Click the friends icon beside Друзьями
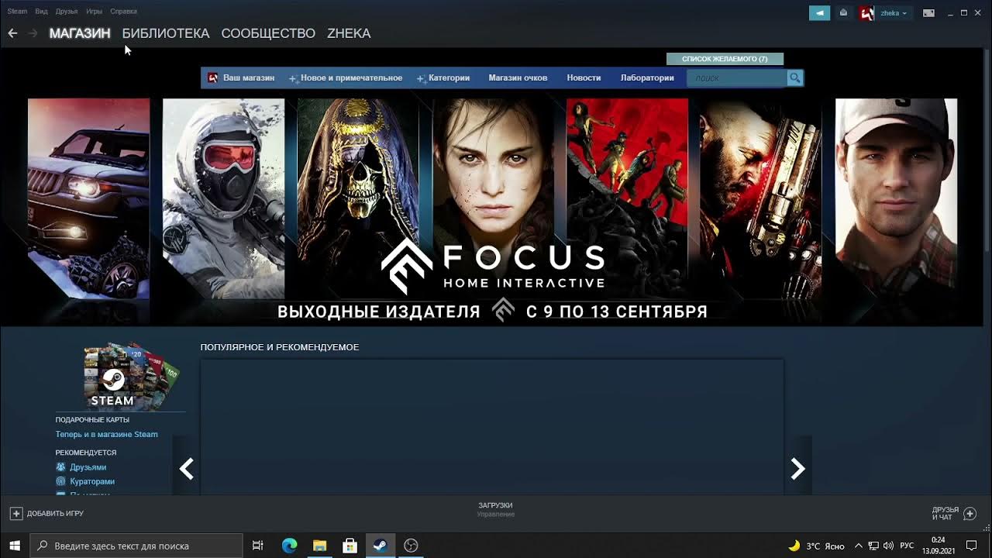 (x=60, y=467)
